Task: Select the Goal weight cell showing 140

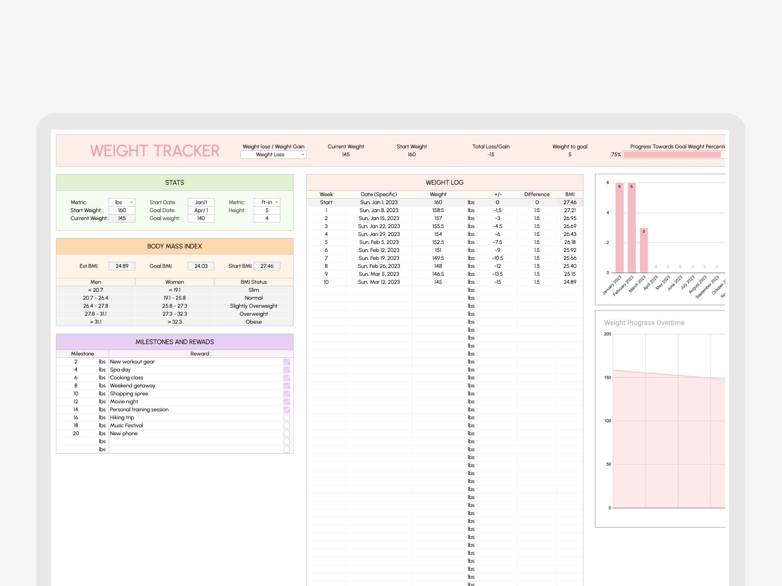Action: pos(201,218)
